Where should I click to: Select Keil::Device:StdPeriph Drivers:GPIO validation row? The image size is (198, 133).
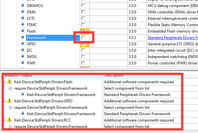pyautogui.click(x=43, y=101)
